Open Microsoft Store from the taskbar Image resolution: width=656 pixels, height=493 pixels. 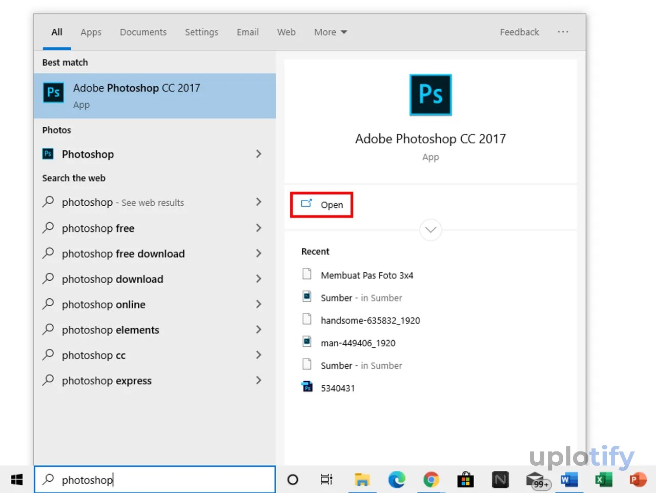465,480
